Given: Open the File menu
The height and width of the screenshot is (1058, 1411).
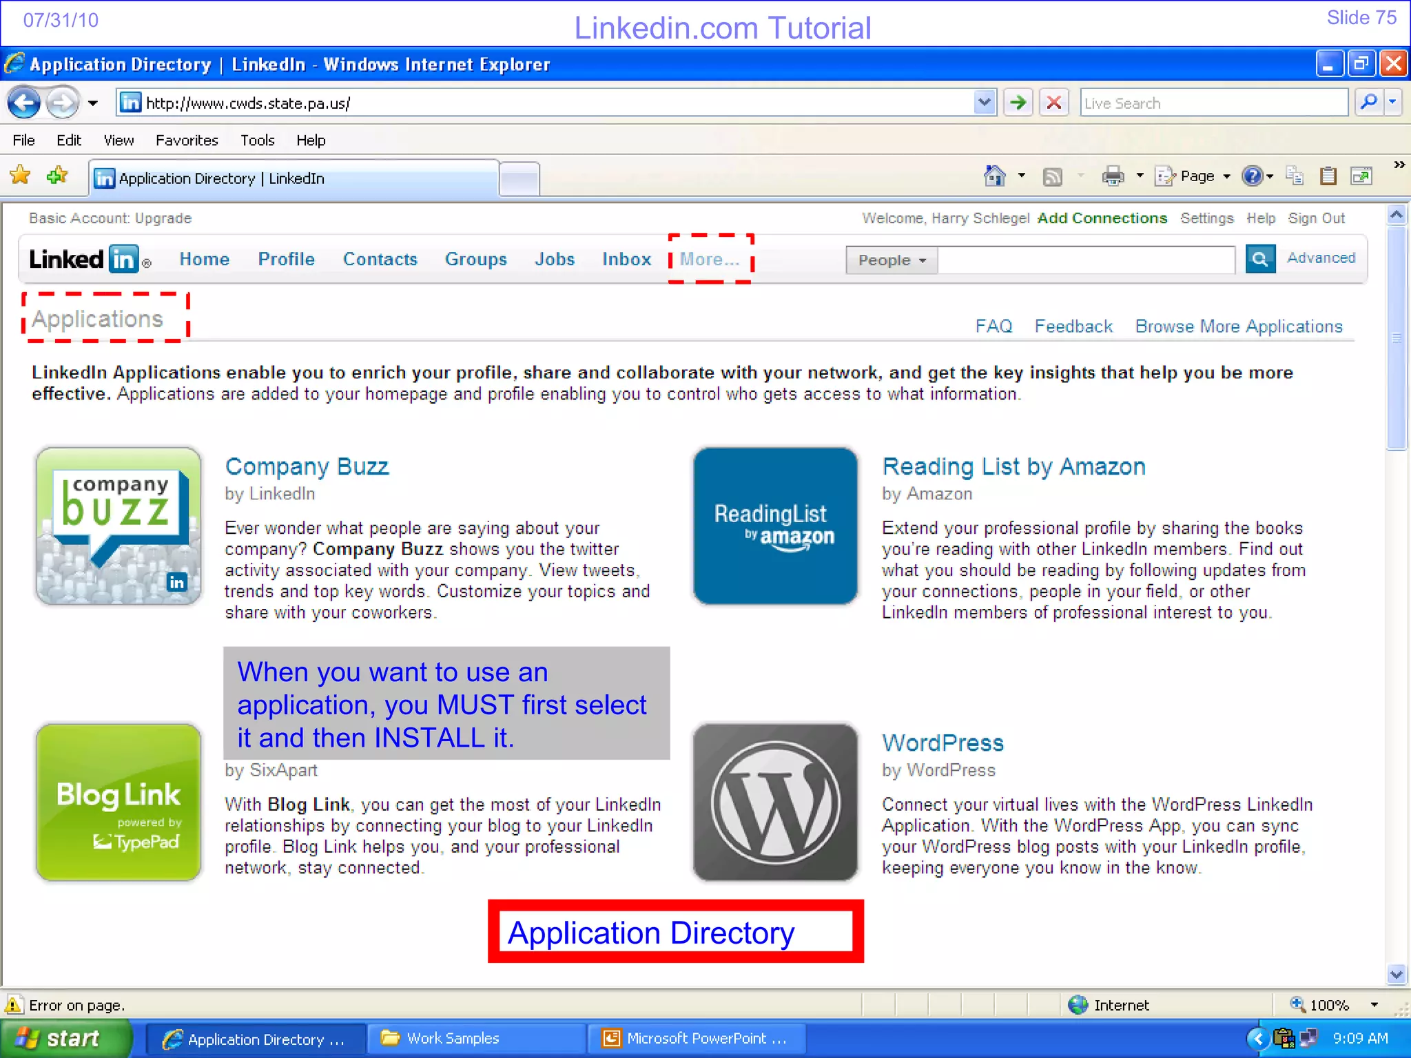Looking at the screenshot, I should (x=23, y=140).
